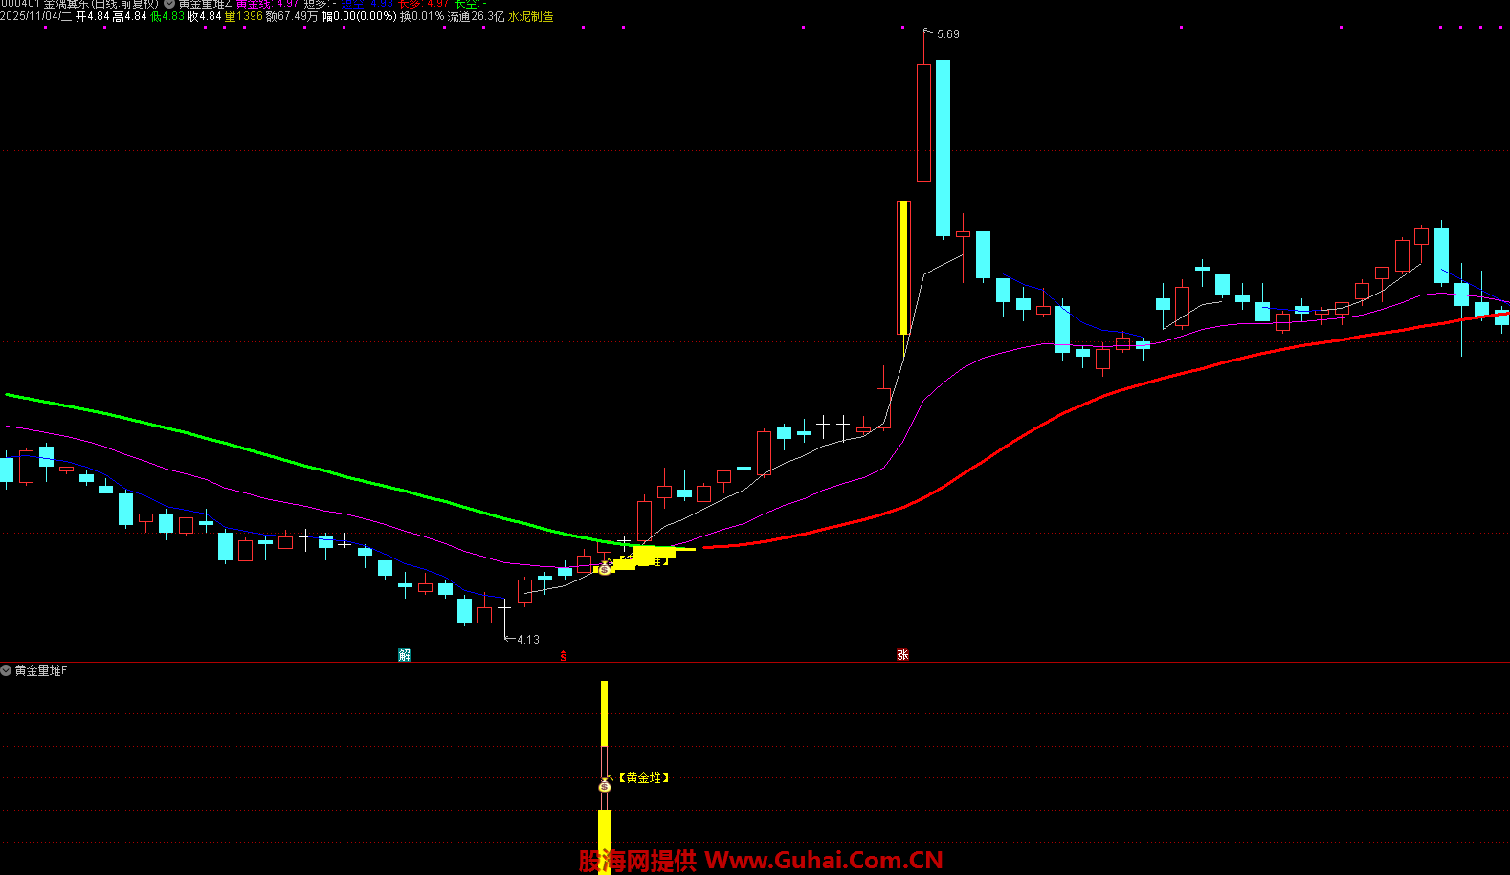Click the 【黄金堆】 signal label

click(x=644, y=777)
